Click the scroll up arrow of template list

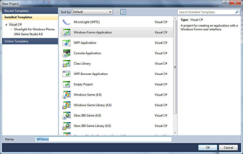click(175, 18)
